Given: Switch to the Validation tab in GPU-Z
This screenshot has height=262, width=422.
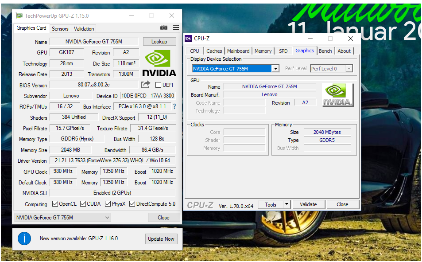Looking at the screenshot, I should click(x=84, y=28).
